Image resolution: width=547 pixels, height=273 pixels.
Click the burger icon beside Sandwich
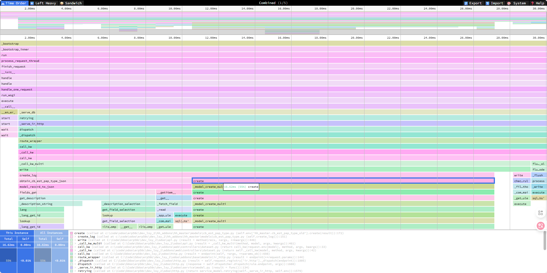pos(62,3)
